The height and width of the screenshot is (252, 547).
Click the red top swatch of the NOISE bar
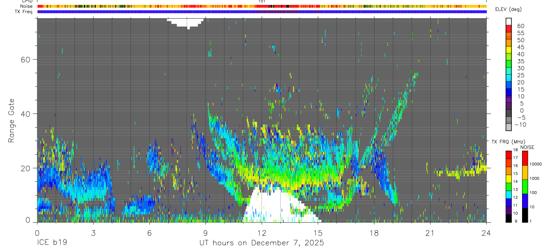[x=525, y=158]
